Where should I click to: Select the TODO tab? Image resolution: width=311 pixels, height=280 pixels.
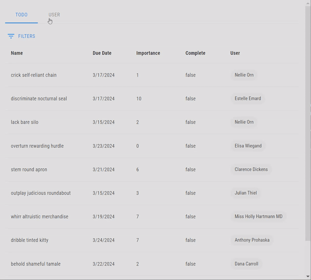tap(21, 15)
